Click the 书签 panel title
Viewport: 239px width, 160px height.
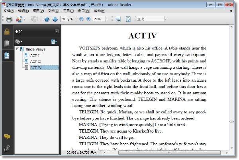coord(19,31)
